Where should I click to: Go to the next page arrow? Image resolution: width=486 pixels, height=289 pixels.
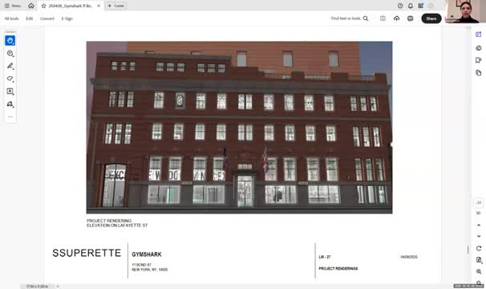click(479, 236)
